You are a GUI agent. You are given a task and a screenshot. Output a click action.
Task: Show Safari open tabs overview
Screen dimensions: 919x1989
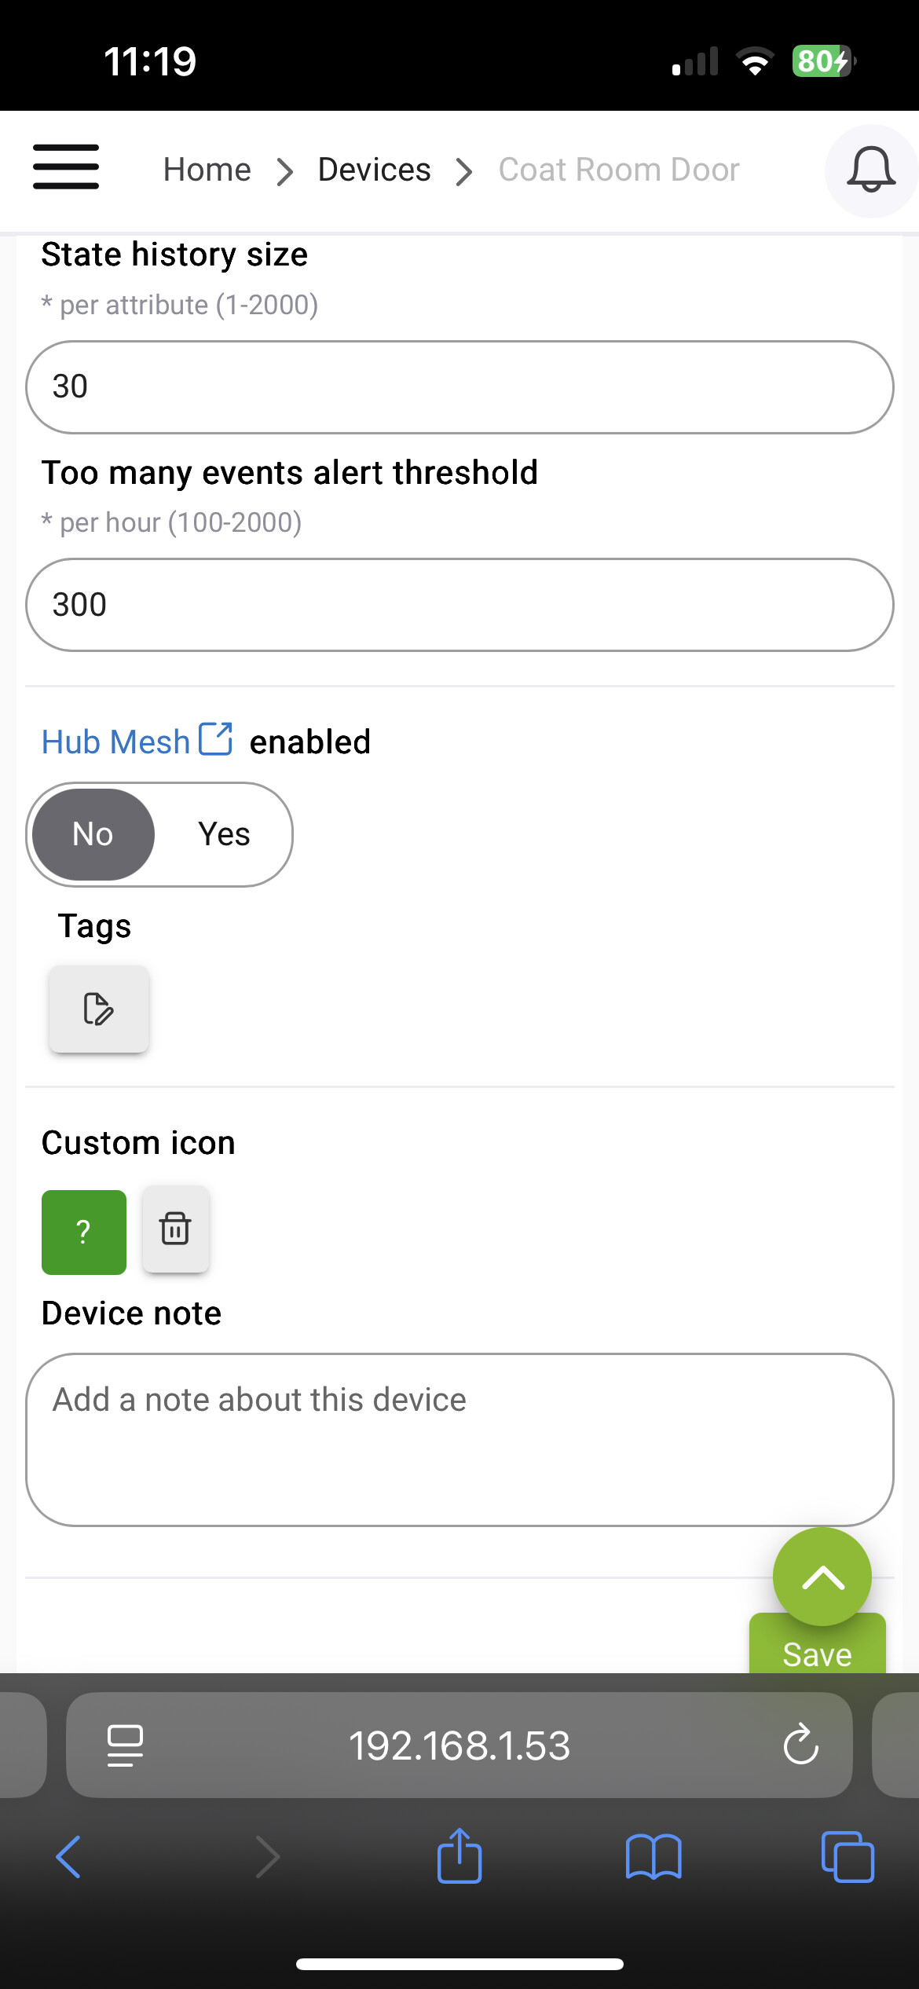[x=847, y=1857]
